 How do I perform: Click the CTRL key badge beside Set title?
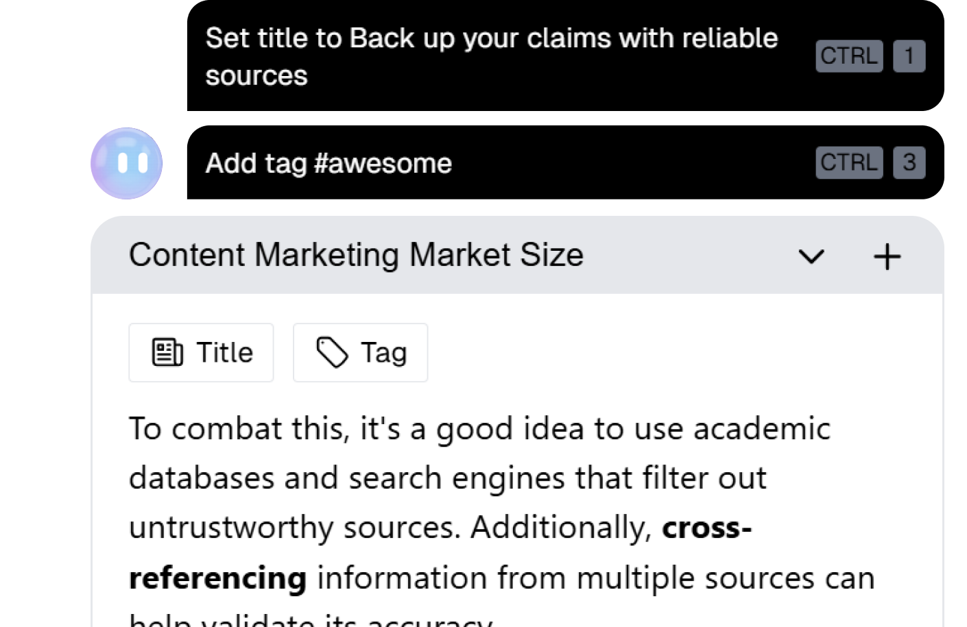click(x=849, y=56)
